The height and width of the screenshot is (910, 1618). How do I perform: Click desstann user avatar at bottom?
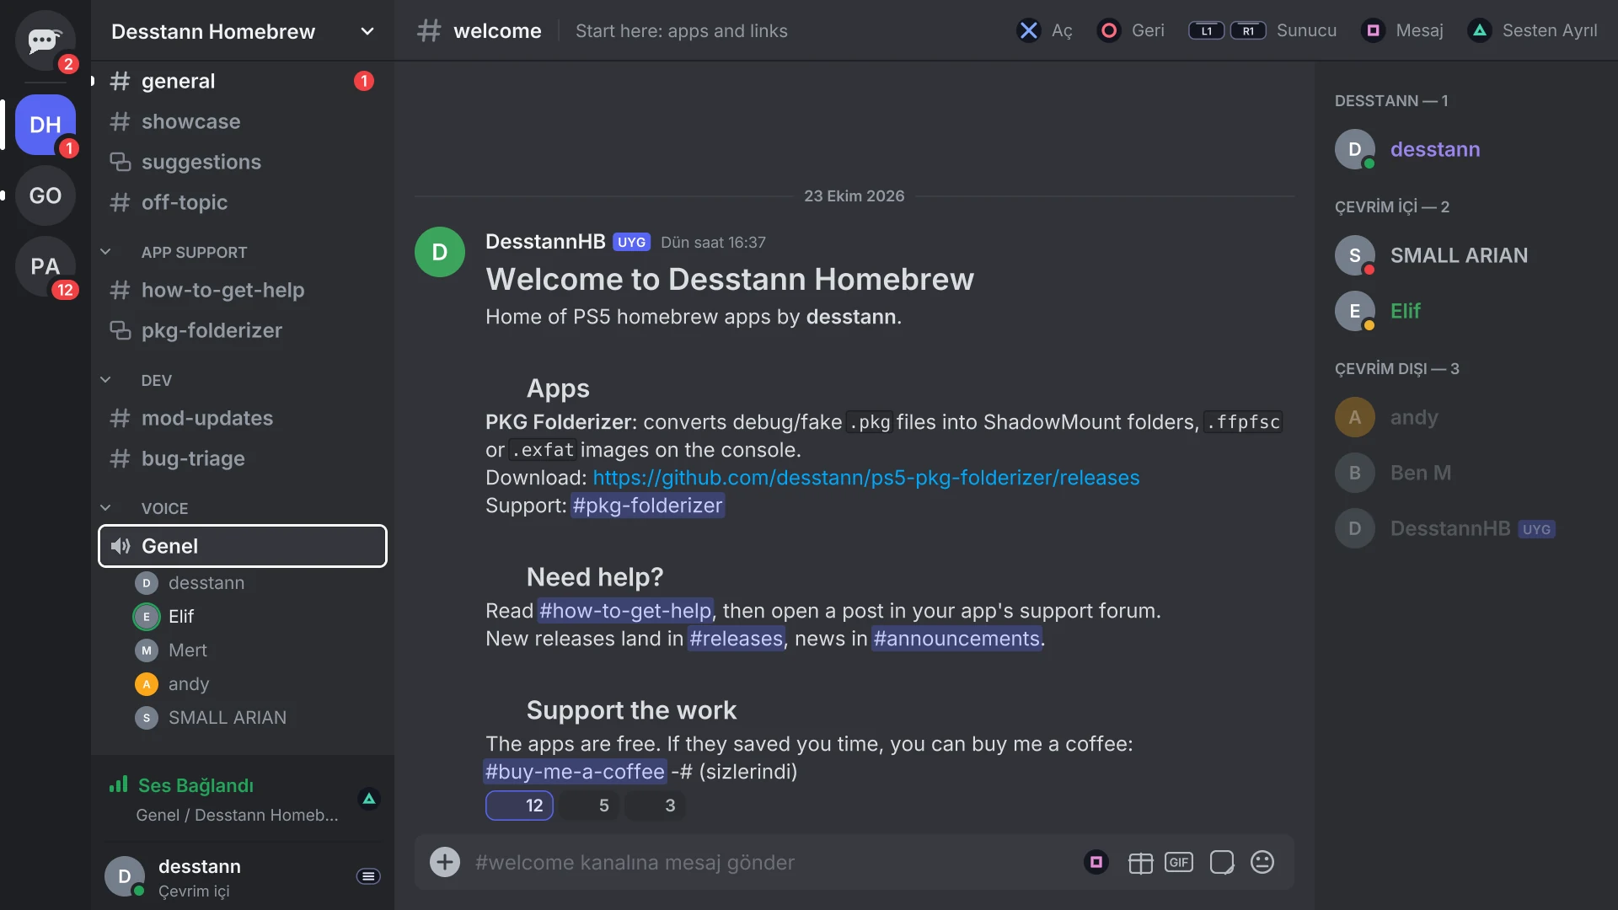coord(125,876)
